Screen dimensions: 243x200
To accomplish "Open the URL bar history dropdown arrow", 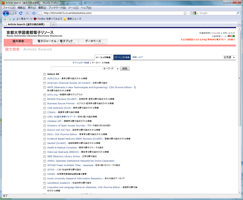I will pyautogui.click(x=189, y=13).
